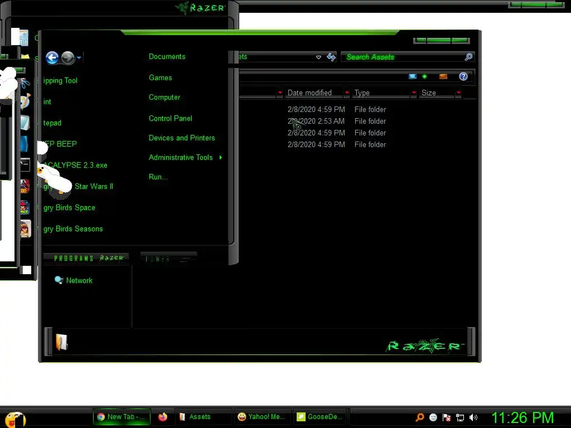Image resolution: width=571 pixels, height=428 pixels.
Task: Sort by the Size column header
Action: tap(437, 93)
